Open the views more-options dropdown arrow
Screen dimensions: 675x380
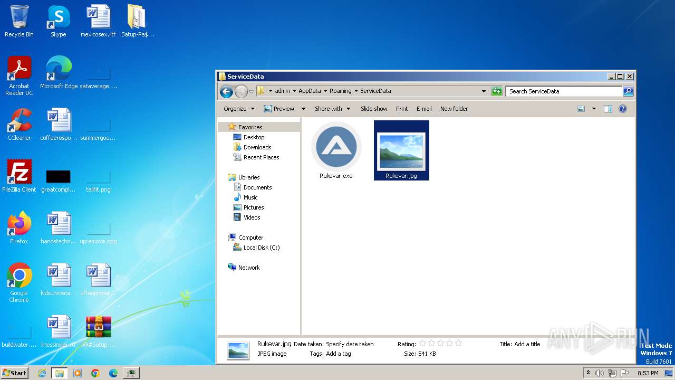594,109
